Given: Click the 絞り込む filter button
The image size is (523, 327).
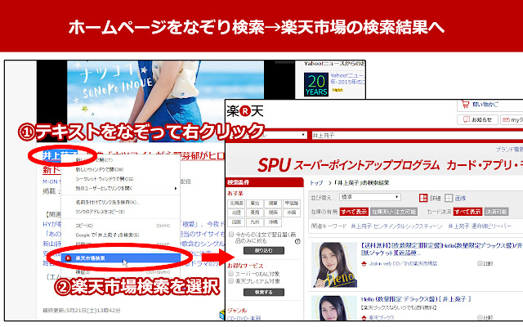Looking at the screenshot, I should click(264, 251).
